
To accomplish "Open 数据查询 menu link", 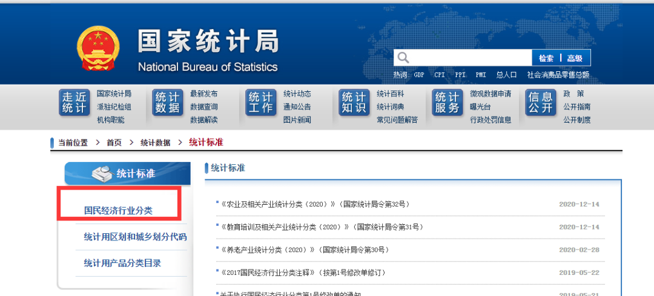I will point(204,107).
